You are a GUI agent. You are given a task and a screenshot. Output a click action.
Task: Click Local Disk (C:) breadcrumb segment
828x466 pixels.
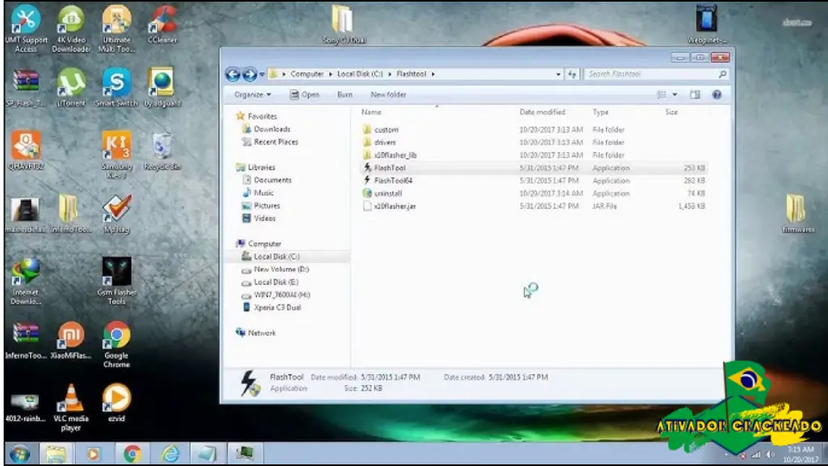point(360,74)
